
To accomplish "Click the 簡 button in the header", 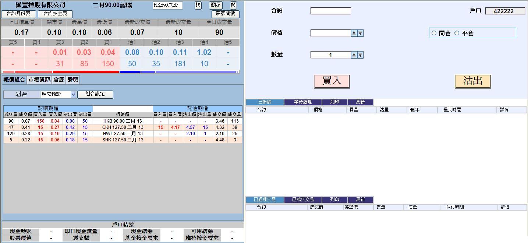I will click(x=233, y=5).
